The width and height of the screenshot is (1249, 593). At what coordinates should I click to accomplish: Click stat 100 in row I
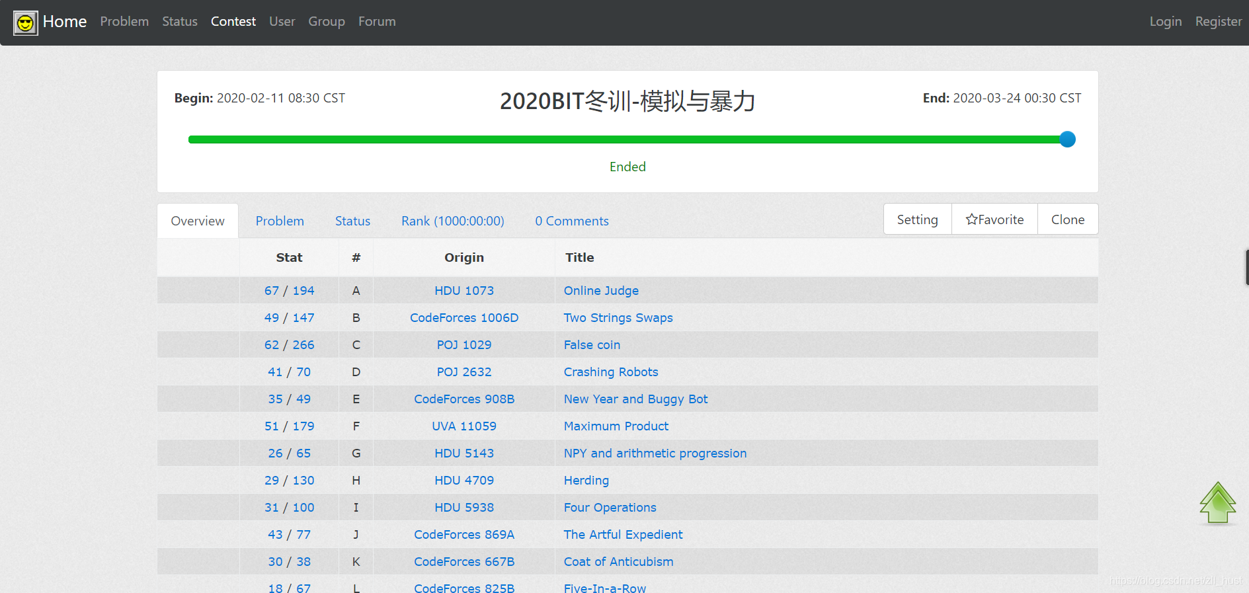coord(303,507)
